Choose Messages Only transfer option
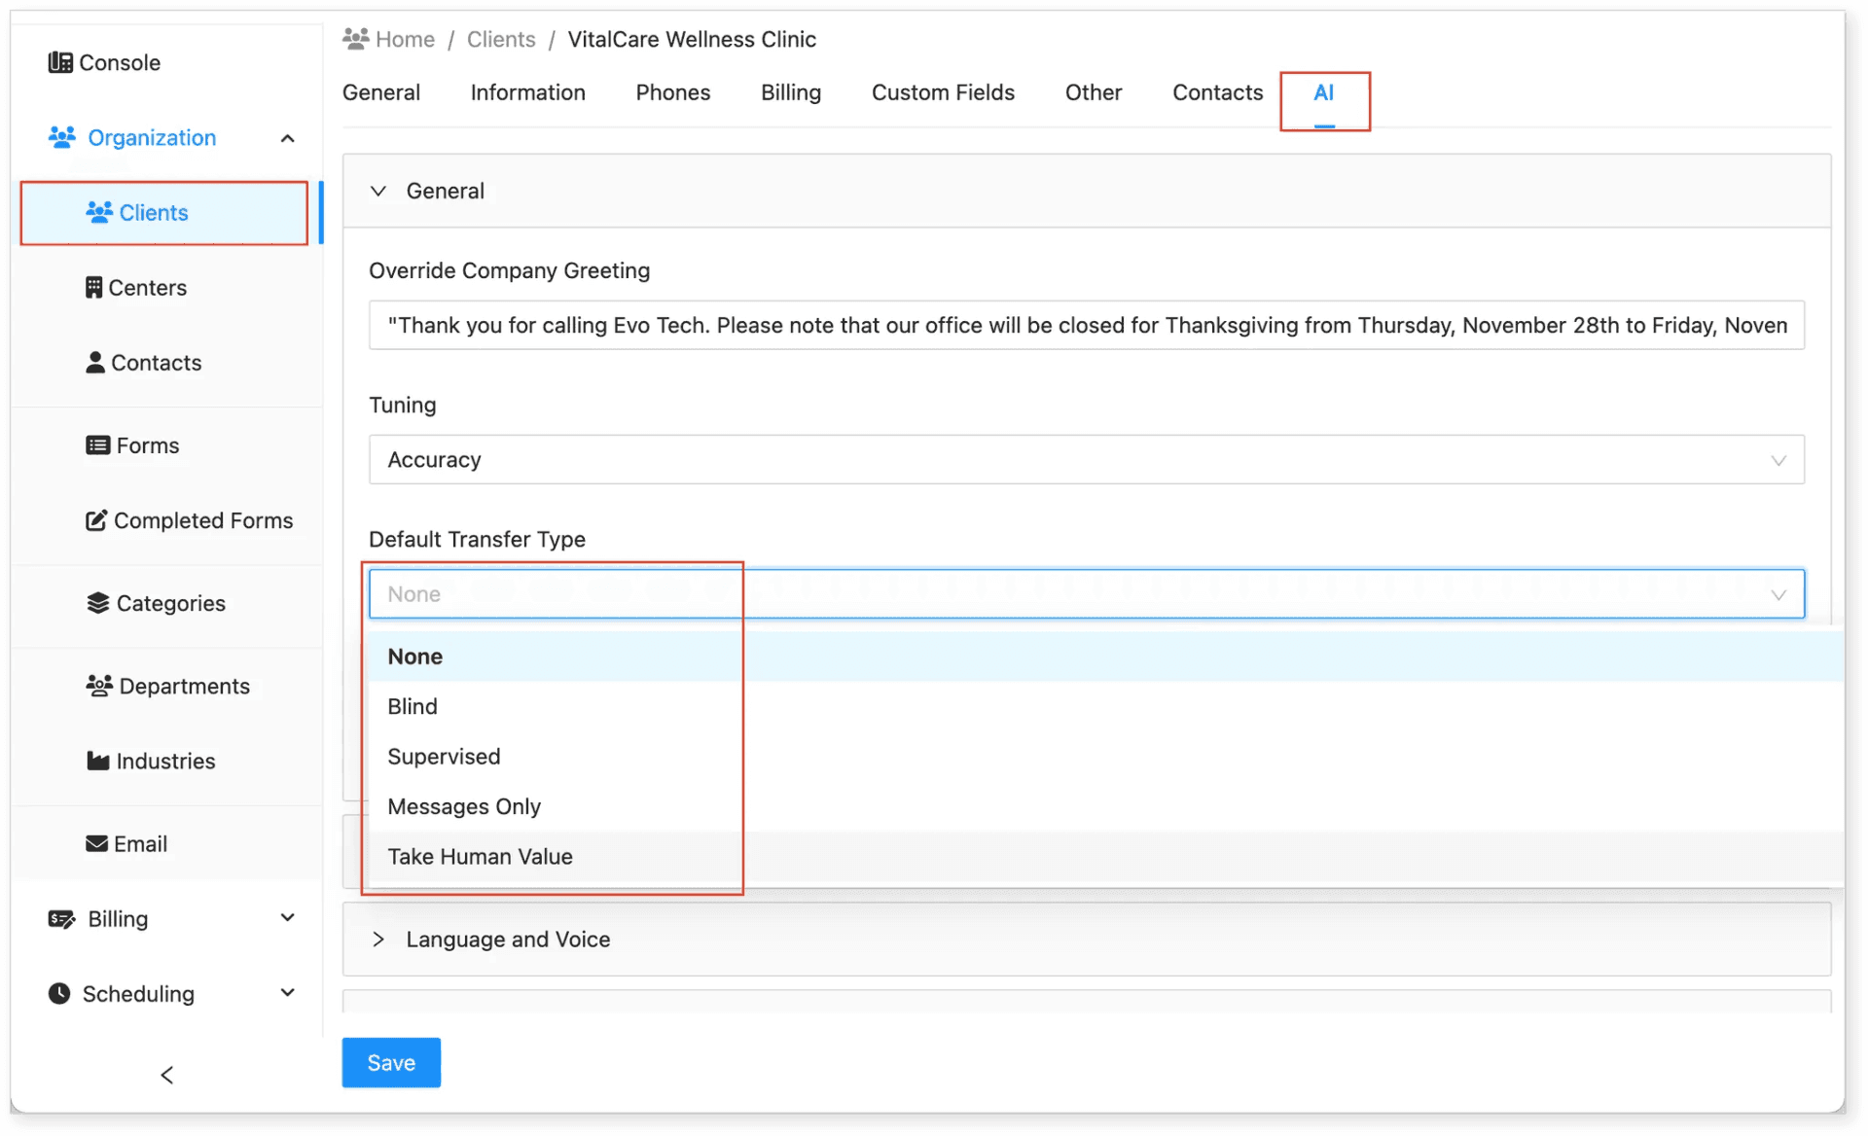Image resolution: width=1868 pixels, height=1136 pixels. point(1105,806)
